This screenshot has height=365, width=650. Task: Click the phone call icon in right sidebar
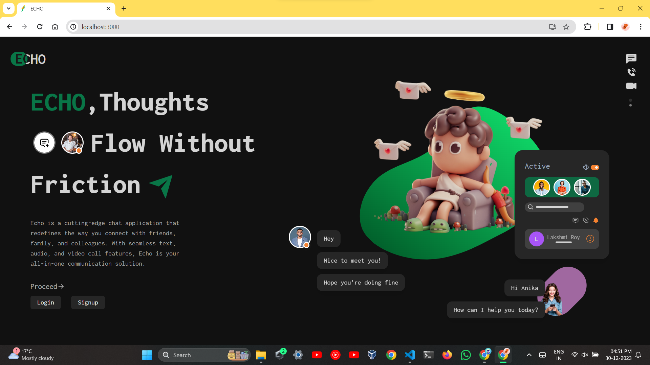(631, 72)
